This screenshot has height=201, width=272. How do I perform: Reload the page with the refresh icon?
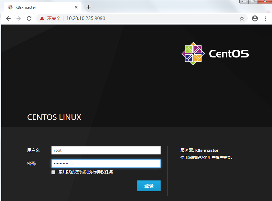coord(29,18)
